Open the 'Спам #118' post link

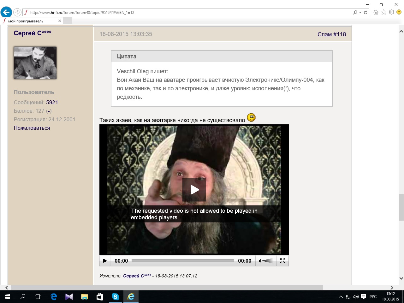331,34
